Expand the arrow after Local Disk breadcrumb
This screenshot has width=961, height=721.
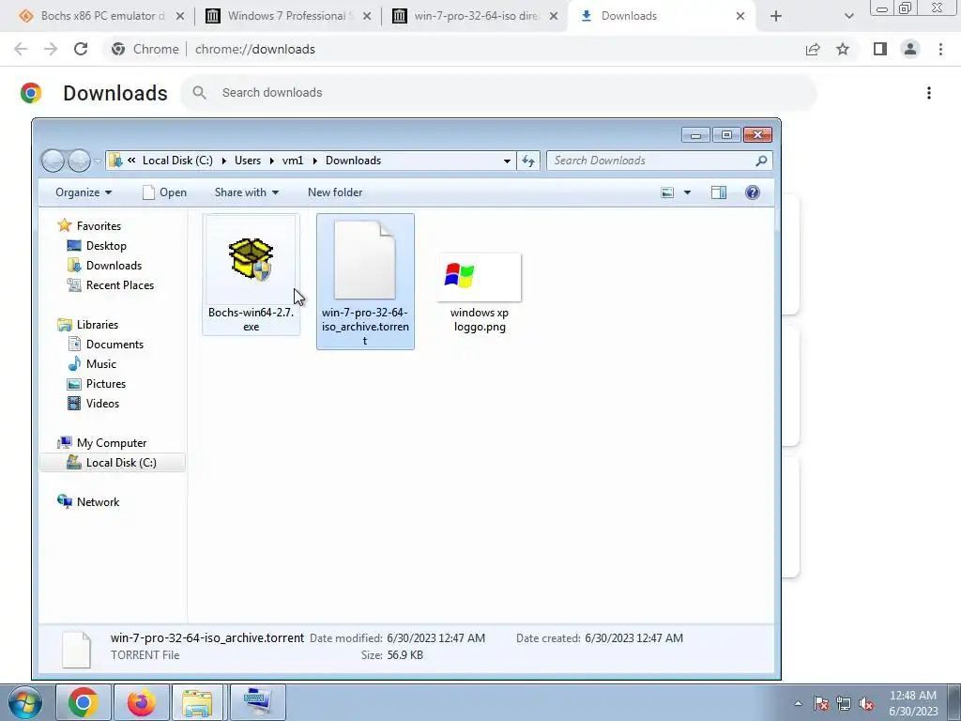[223, 161]
